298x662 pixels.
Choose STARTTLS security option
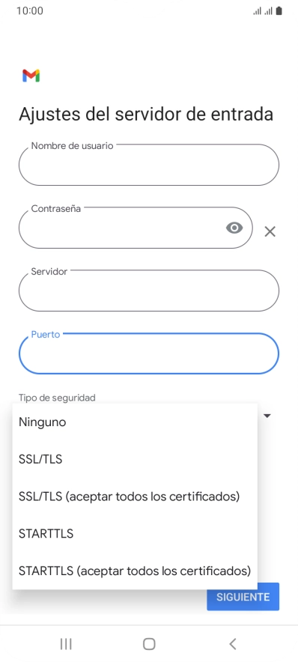pos(135,533)
